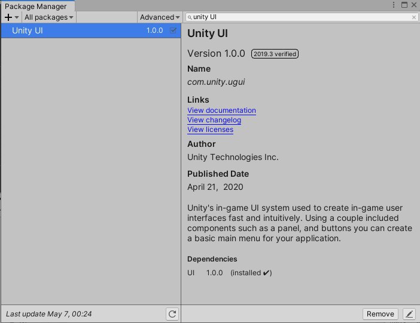Click the edit pencil icon next to Remove
The height and width of the screenshot is (323, 420).
coord(409,313)
